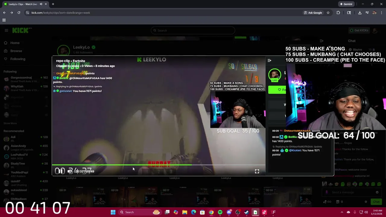
Task: Click the Chat panel header
Action: [x=352, y=41]
